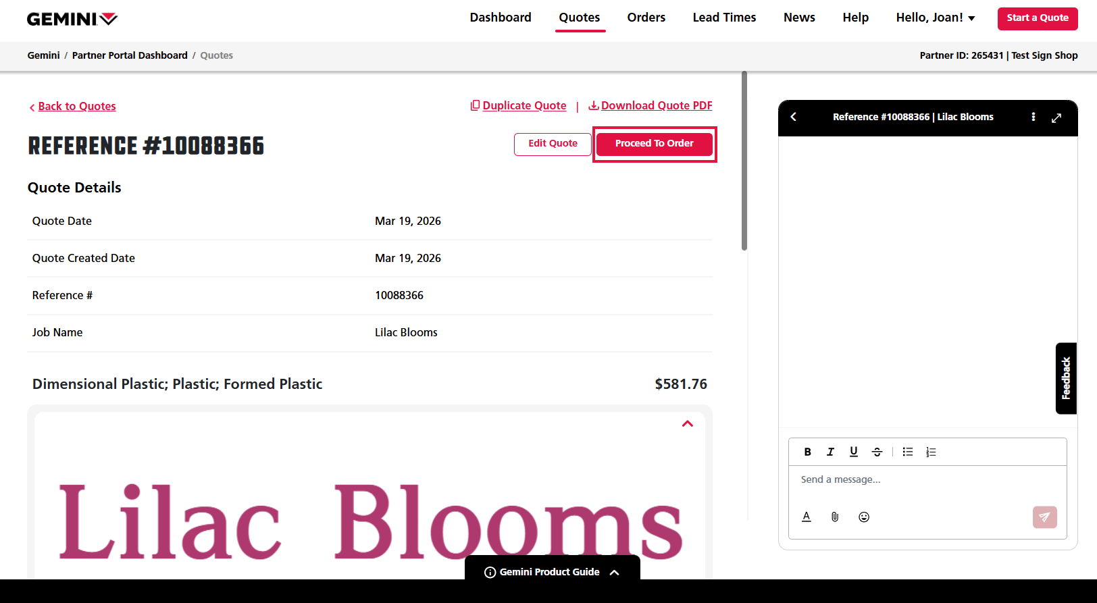Open the Orders menu item
The image size is (1097, 603).
pyautogui.click(x=646, y=18)
